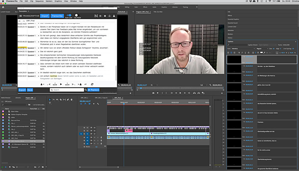This screenshot has width=299, height=171.
Task: Toggle snap in timeline
Action: coord(85,104)
